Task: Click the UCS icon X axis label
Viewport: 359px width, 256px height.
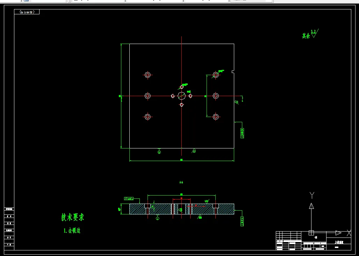Action: tap(349, 233)
